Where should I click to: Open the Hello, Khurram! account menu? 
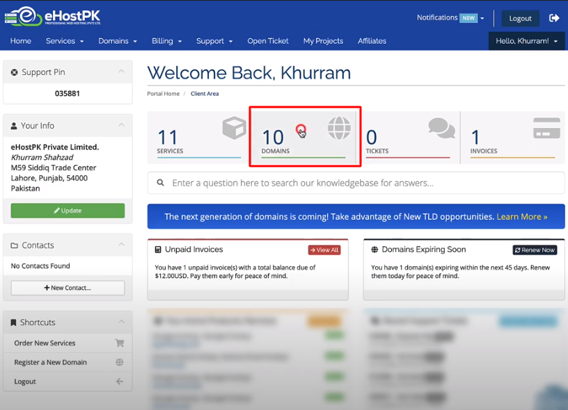click(x=526, y=41)
